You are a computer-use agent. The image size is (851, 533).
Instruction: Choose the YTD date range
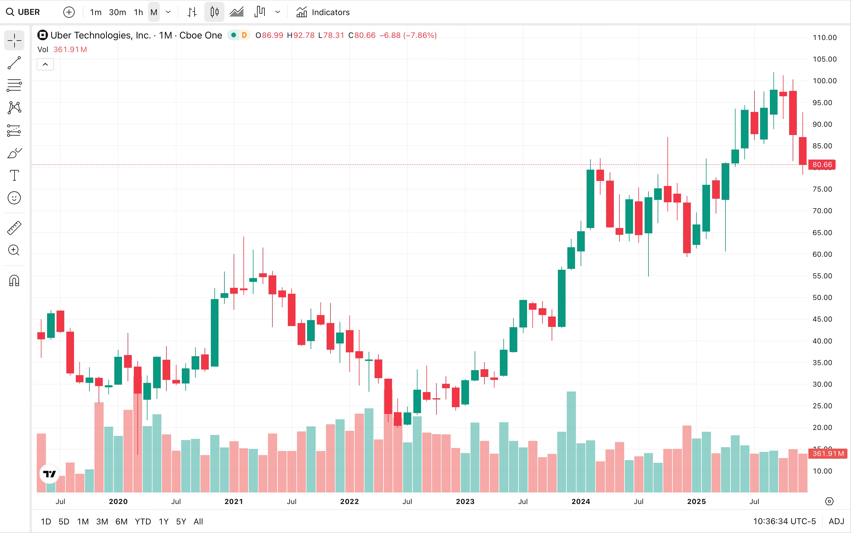click(x=143, y=521)
